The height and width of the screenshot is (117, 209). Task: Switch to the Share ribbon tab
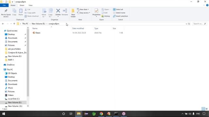click(22, 5)
